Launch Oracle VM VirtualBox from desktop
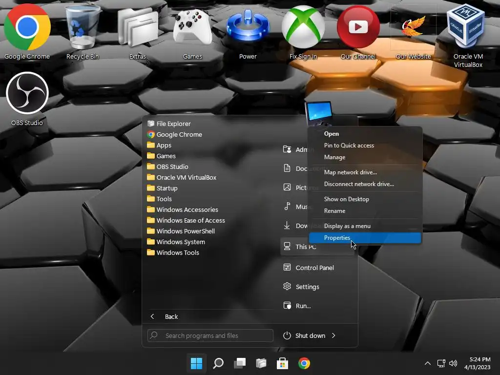The width and height of the screenshot is (500, 375). click(468, 35)
